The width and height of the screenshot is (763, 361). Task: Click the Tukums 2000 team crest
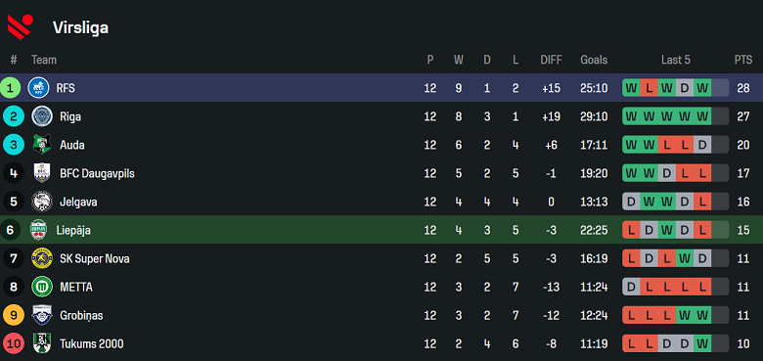(x=42, y=343)
